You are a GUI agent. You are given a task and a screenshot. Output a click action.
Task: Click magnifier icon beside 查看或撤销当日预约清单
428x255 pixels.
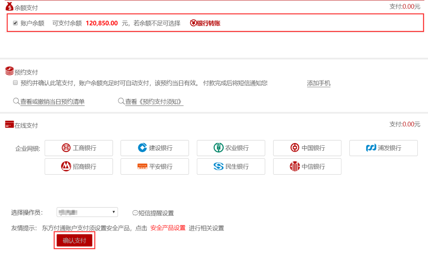[x=16, y=101]
